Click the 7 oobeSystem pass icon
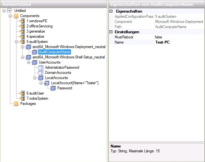The height and width of the screenshot is (162, 205). [x=22, y=98]
